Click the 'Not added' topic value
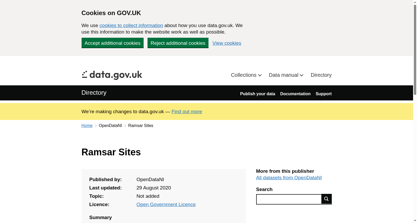 pos(148,196)
